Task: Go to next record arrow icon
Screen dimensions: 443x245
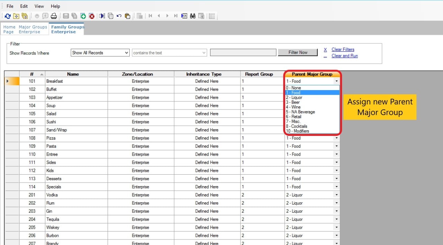Action: [167, 16]
